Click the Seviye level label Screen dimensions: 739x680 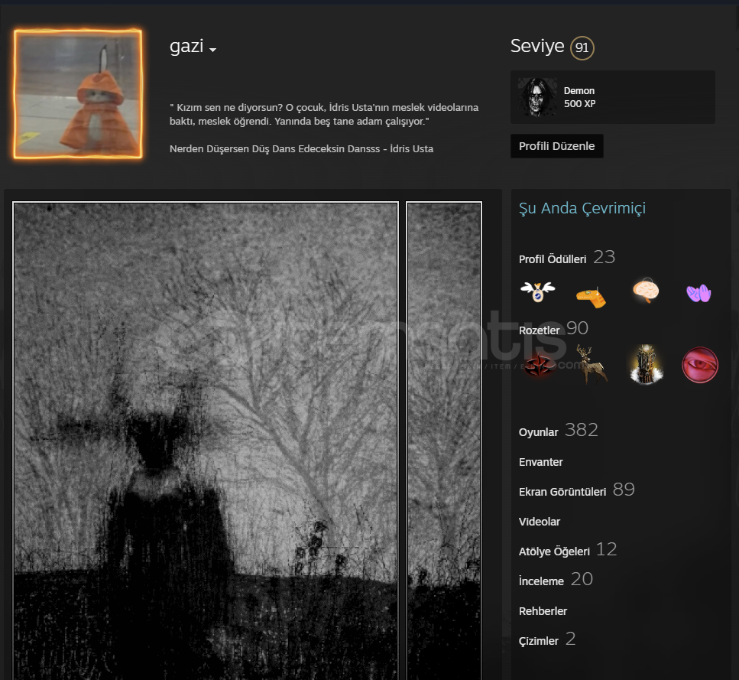click(x=537, y=46)
